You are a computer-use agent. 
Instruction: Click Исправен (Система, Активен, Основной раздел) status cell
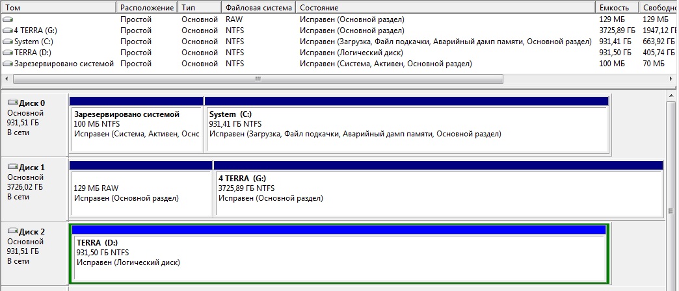tap(386, 64)
